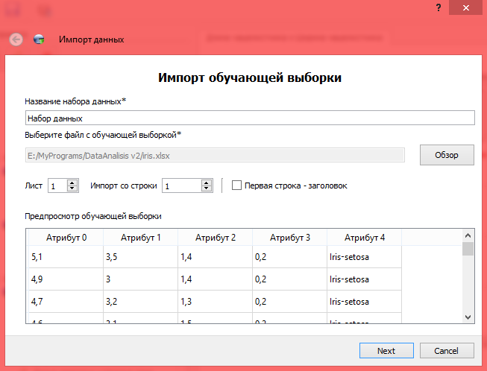Enable 'Первая строка - заголовок' checkbox
This screenshot has width=487, height=371.
pos(236,185)
